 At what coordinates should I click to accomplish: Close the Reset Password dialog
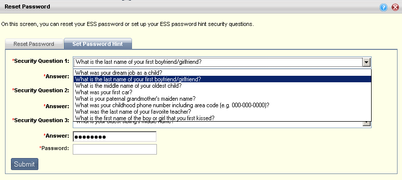point(395,7)
